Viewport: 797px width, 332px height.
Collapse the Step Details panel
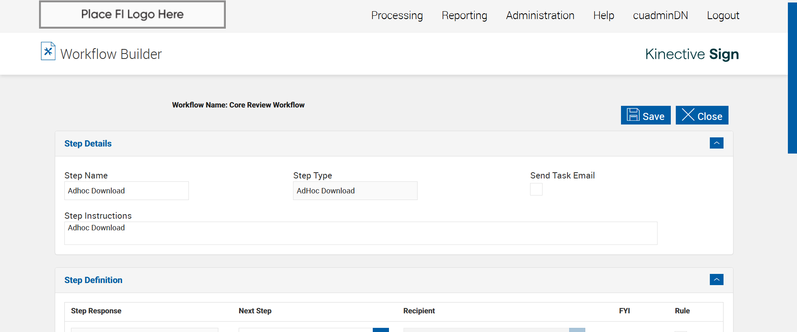click(x=716, y=143)
